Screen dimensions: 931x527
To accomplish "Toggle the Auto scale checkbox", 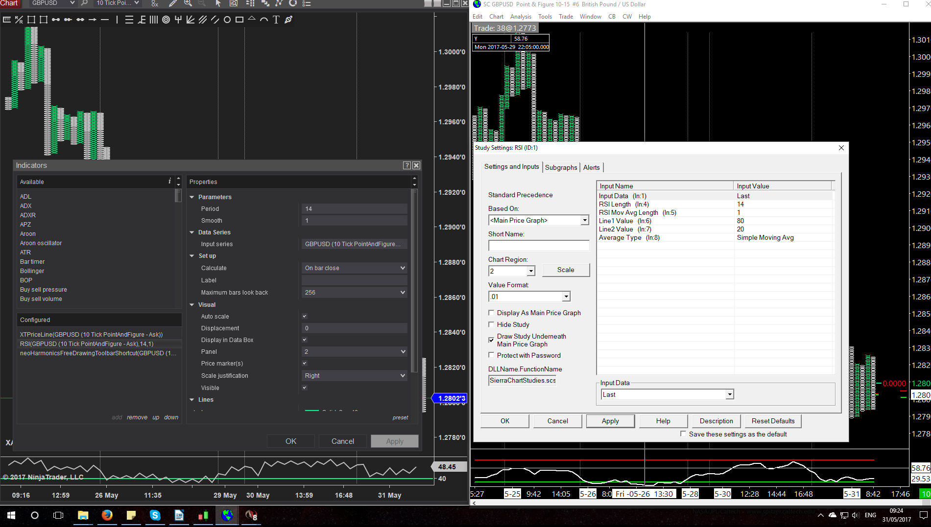I will click(305, 317).
